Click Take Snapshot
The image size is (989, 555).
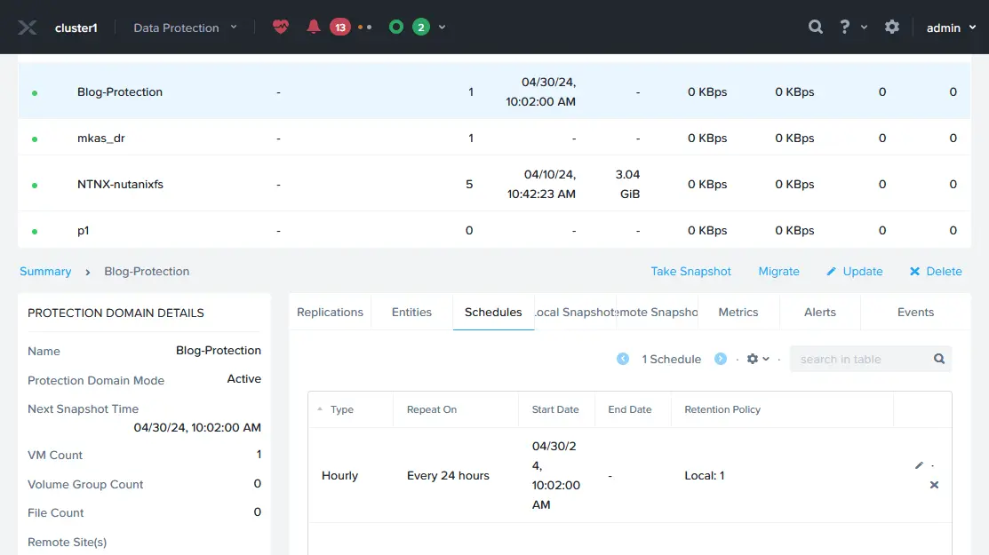690,272
